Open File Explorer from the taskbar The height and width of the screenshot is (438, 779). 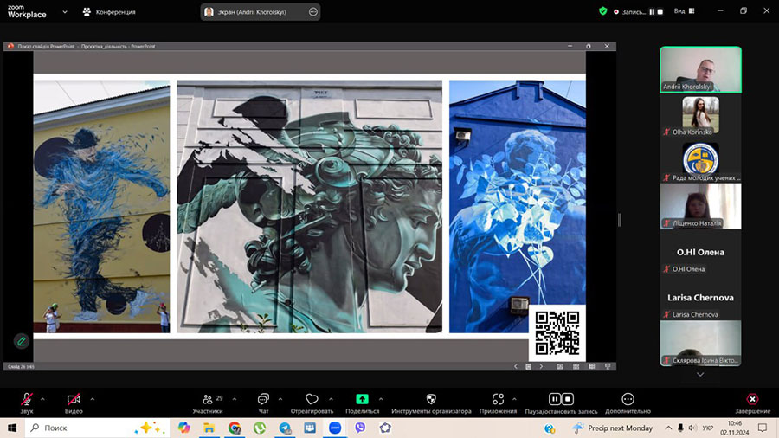pos(209,428)
